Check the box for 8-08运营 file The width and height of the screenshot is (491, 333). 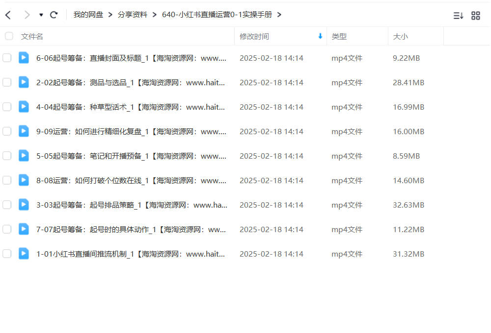(x=7, y=180)
